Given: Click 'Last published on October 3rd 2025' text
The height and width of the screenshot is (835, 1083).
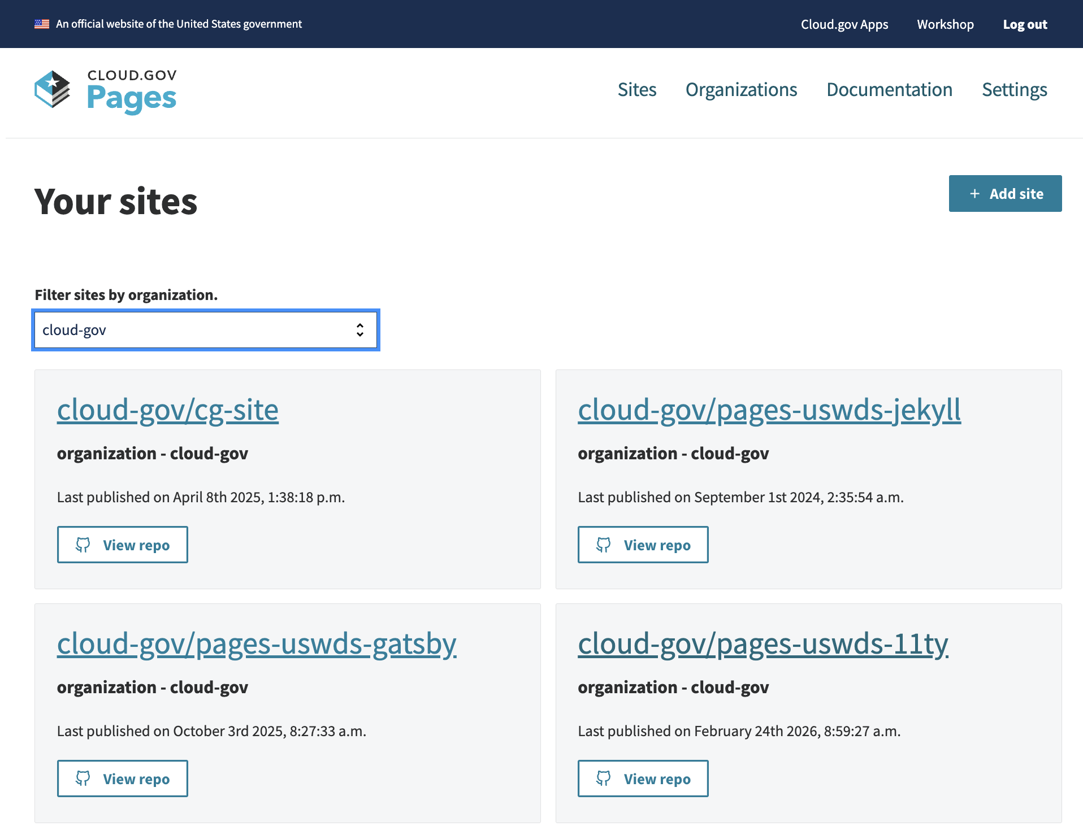Looking at the screenshot, I should (x=211, y=731).
